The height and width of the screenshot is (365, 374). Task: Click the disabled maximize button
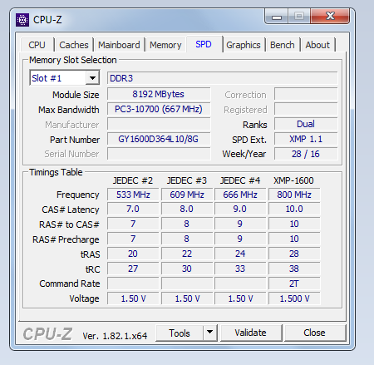coord(299,16)
